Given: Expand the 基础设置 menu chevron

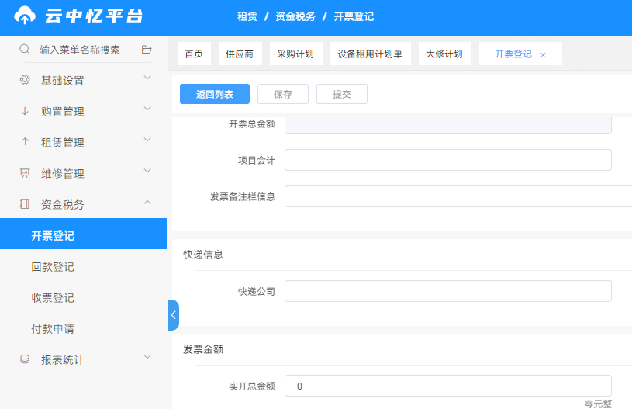Looking at the screenshot, I should tap(147, 78).
